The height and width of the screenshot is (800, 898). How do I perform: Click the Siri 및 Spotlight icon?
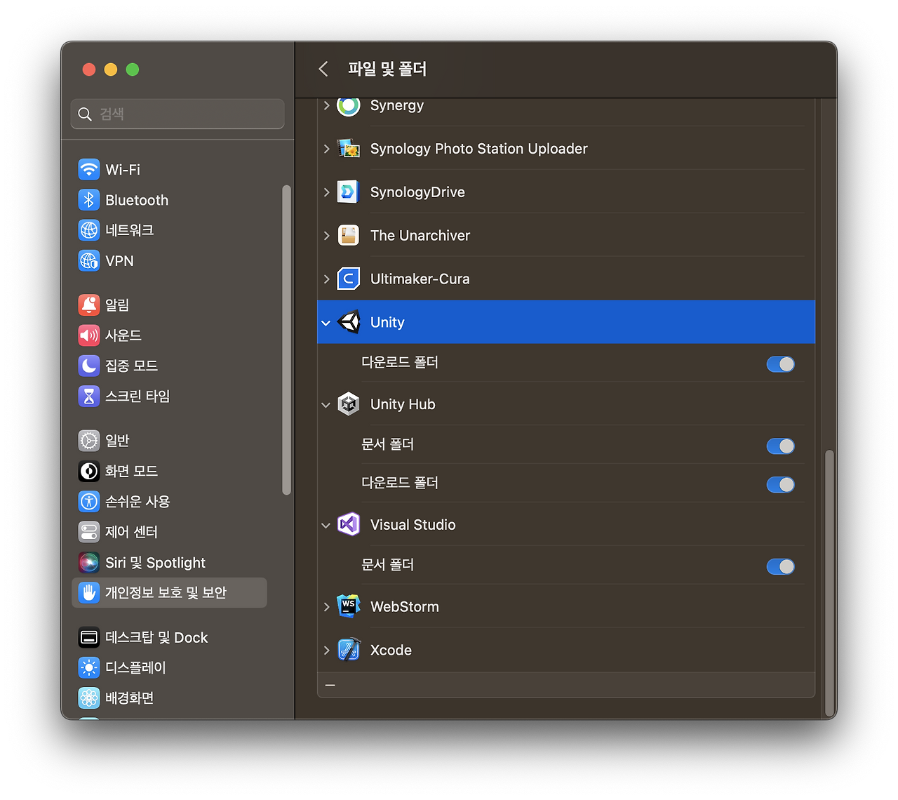[x=89, y=562]
